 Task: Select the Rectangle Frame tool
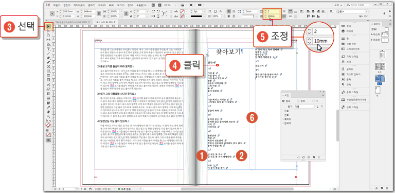point(49,67)
